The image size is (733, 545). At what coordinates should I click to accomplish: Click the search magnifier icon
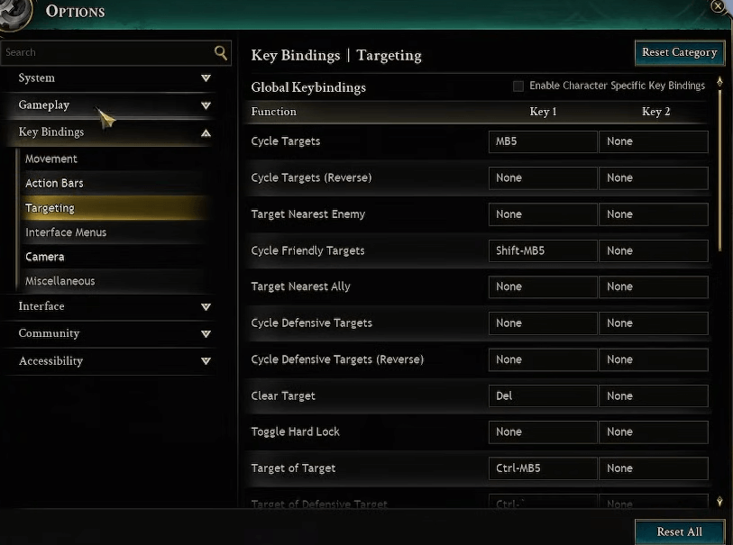click(220, 53)
